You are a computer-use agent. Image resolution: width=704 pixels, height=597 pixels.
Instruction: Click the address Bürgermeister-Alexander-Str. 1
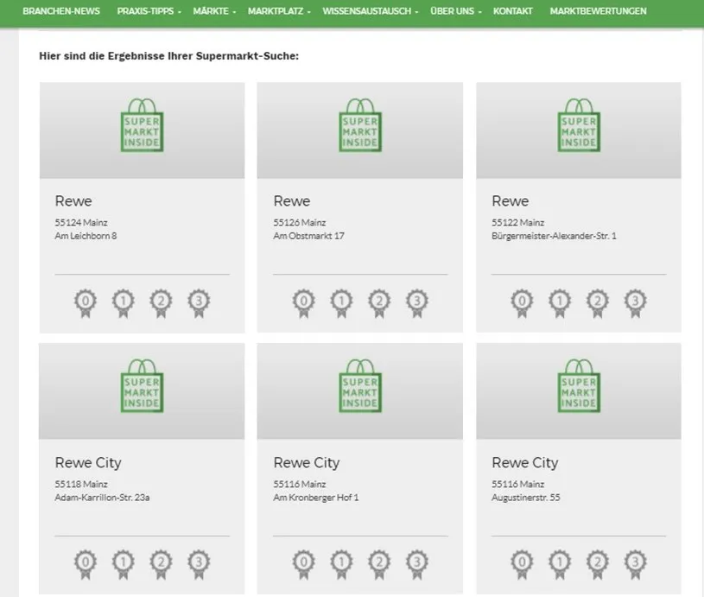(554, 236)
